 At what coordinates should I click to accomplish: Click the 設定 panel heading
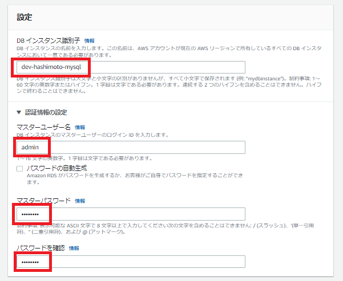pos(25,18)
